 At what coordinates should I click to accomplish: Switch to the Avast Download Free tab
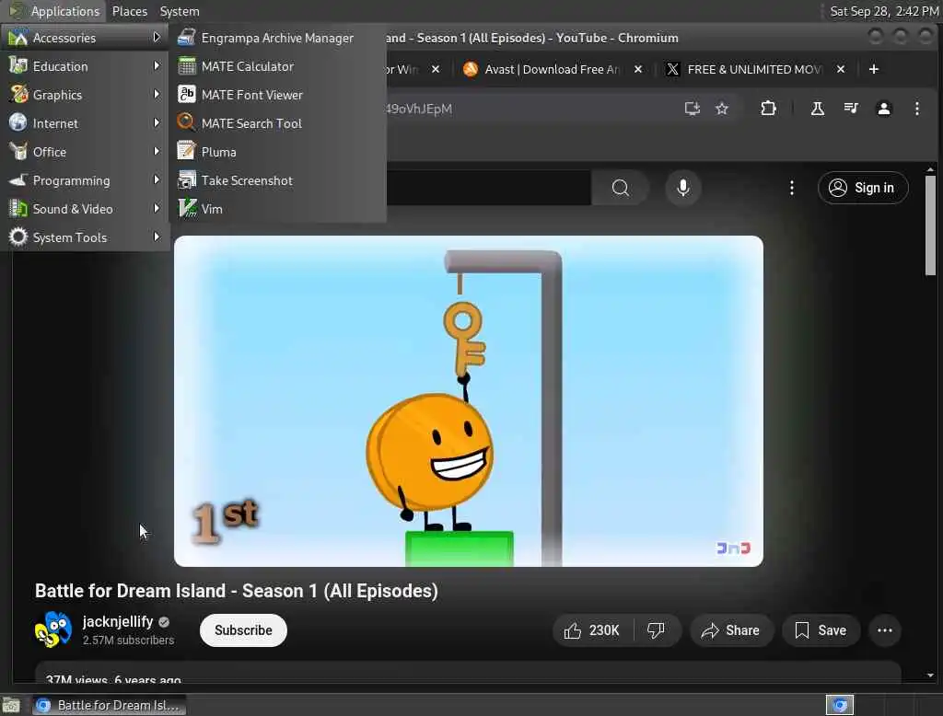(x=551, y=69)
